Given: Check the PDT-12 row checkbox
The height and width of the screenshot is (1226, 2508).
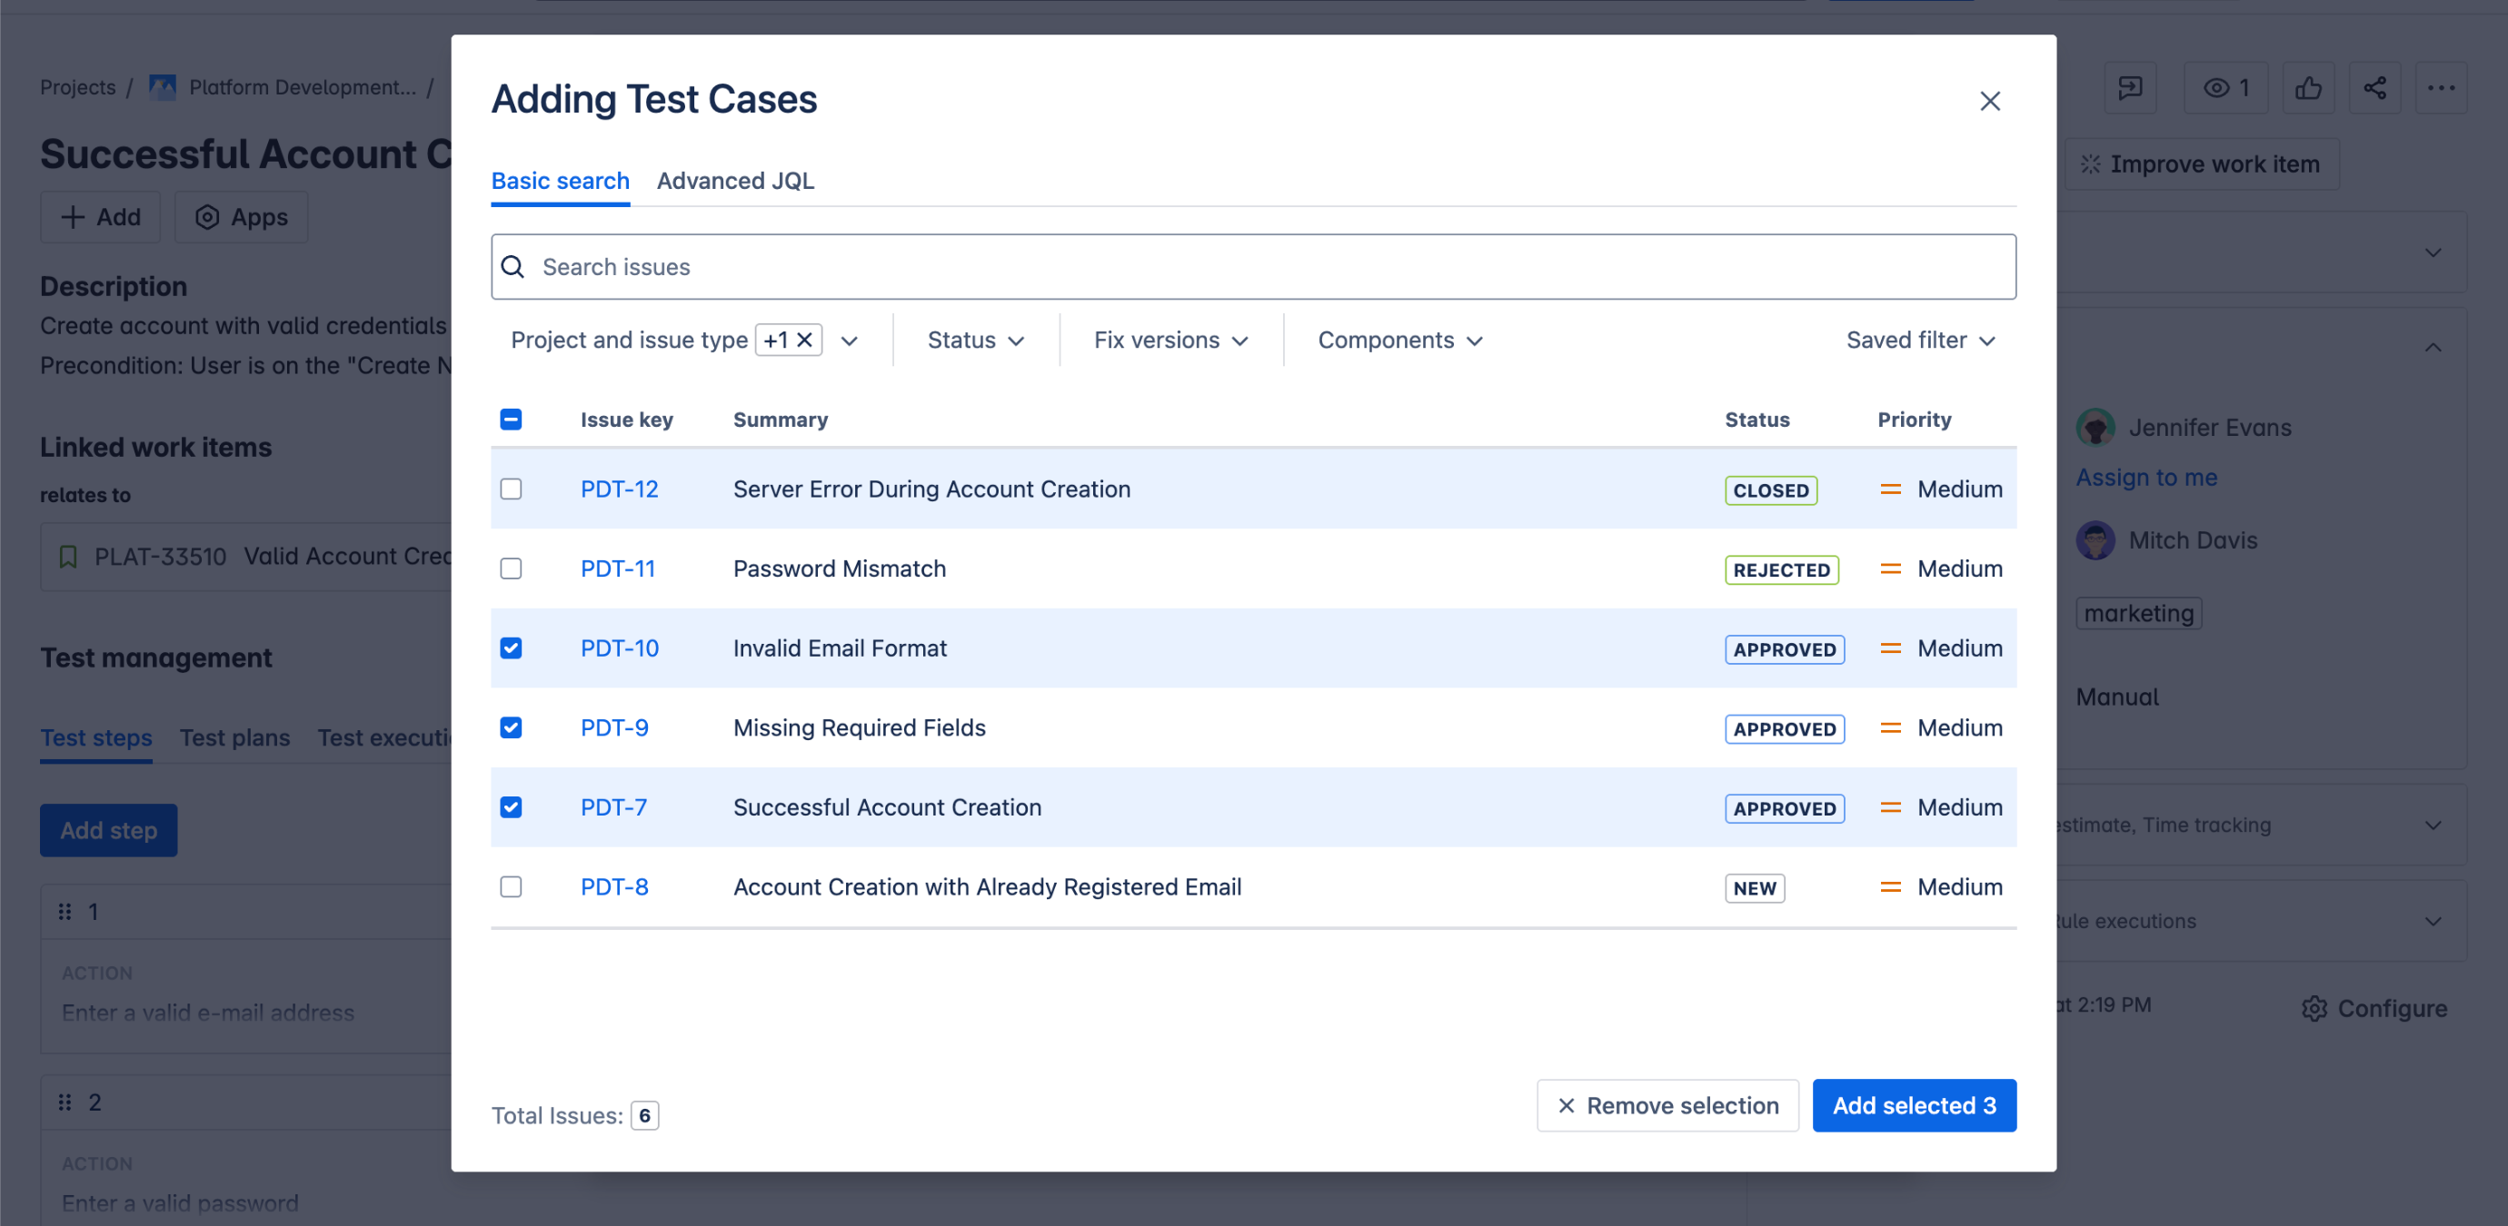Looking at the screenshot, I should (x=510, y=489).
